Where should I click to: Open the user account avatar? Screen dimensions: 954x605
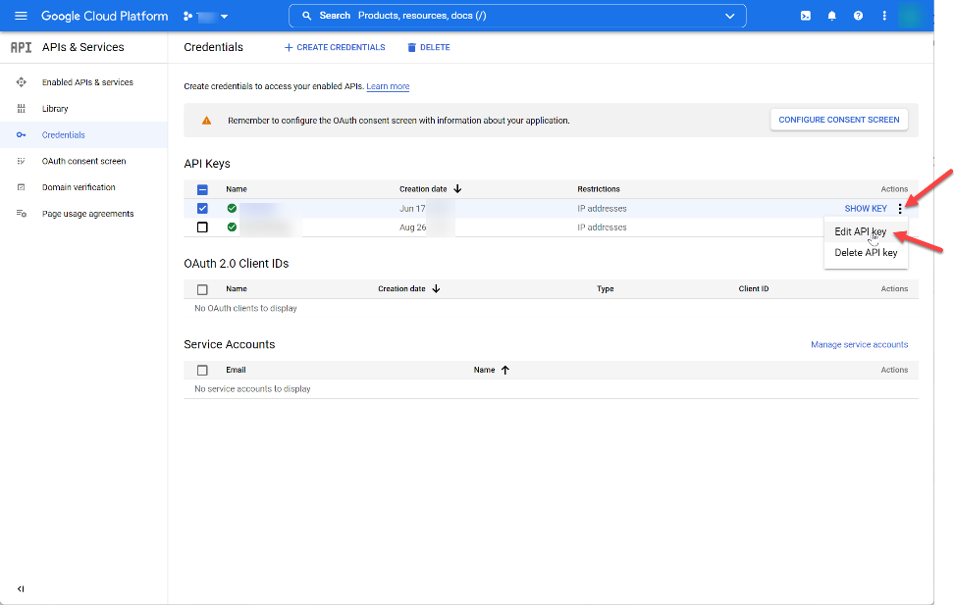pos(910,16)
